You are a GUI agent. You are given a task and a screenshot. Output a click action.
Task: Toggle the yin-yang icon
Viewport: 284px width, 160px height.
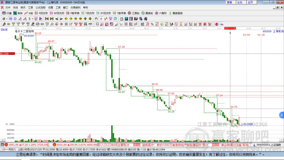coord(217,24)
